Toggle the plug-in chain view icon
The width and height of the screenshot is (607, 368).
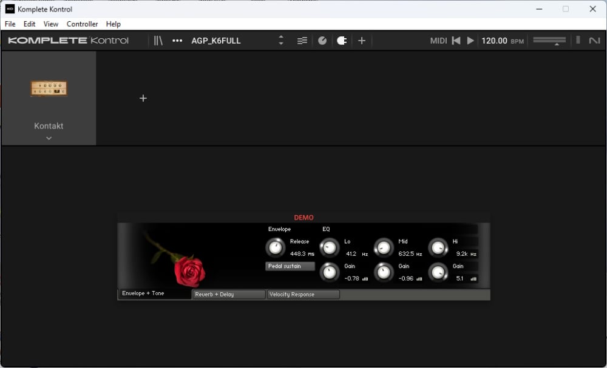pyautogui.click(x=341, y=41)
